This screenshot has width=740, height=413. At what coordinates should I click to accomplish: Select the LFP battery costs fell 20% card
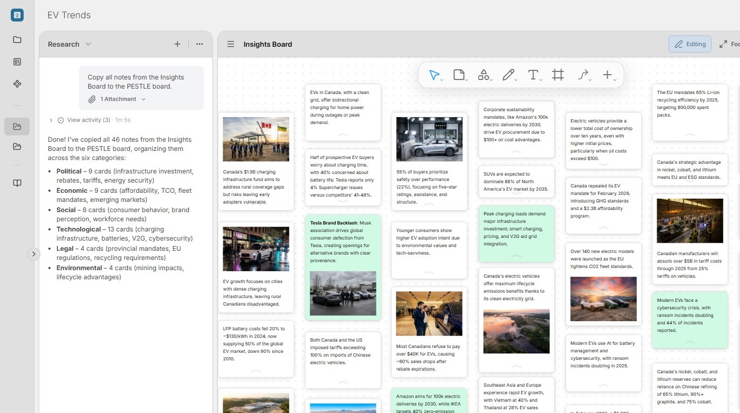pyautogui.click(x=256, y=349)
